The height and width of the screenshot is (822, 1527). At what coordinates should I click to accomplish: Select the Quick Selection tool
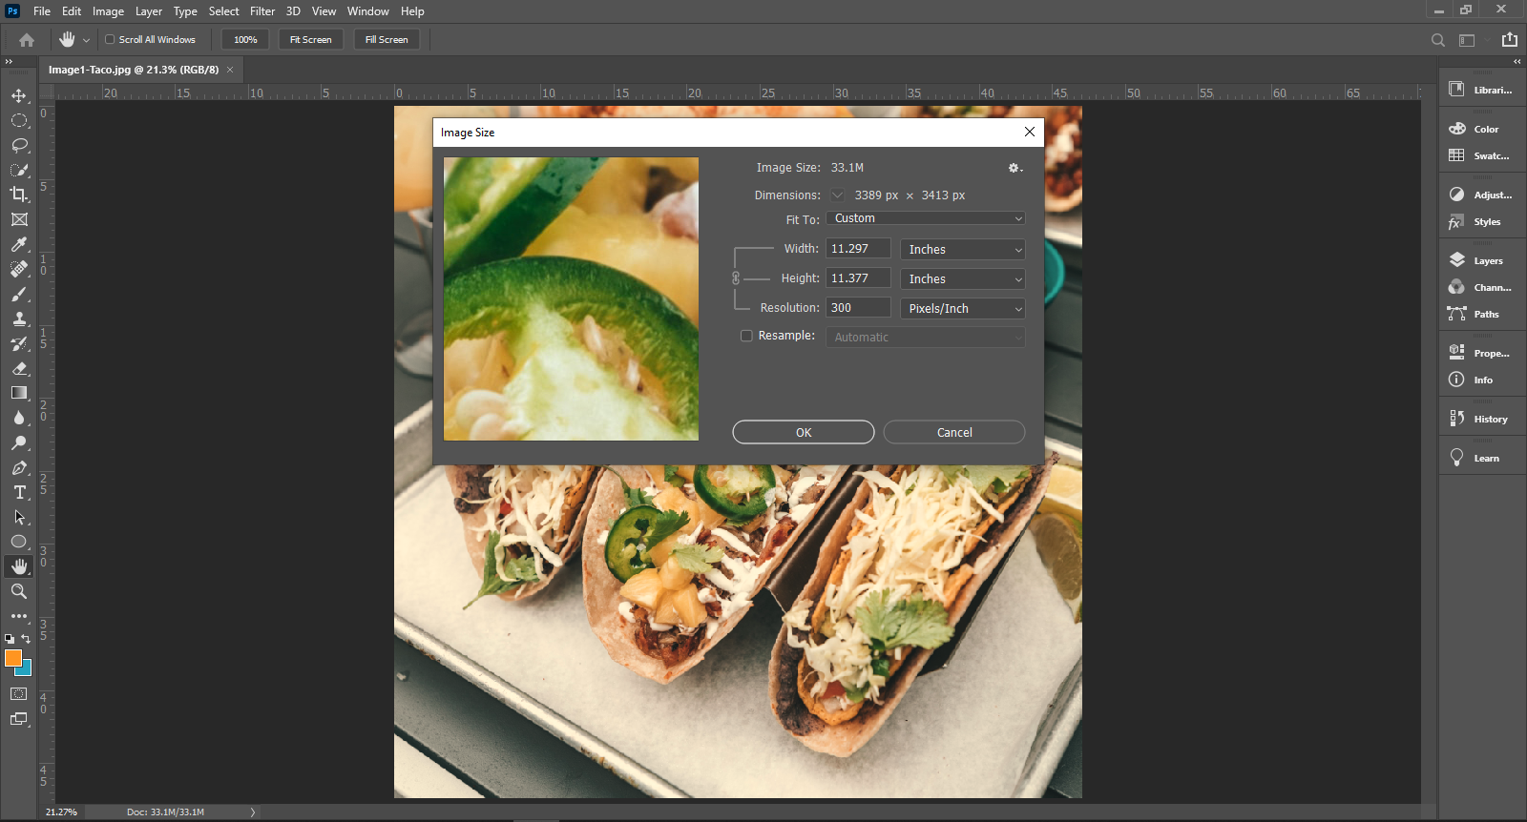(x=19, y=170)
